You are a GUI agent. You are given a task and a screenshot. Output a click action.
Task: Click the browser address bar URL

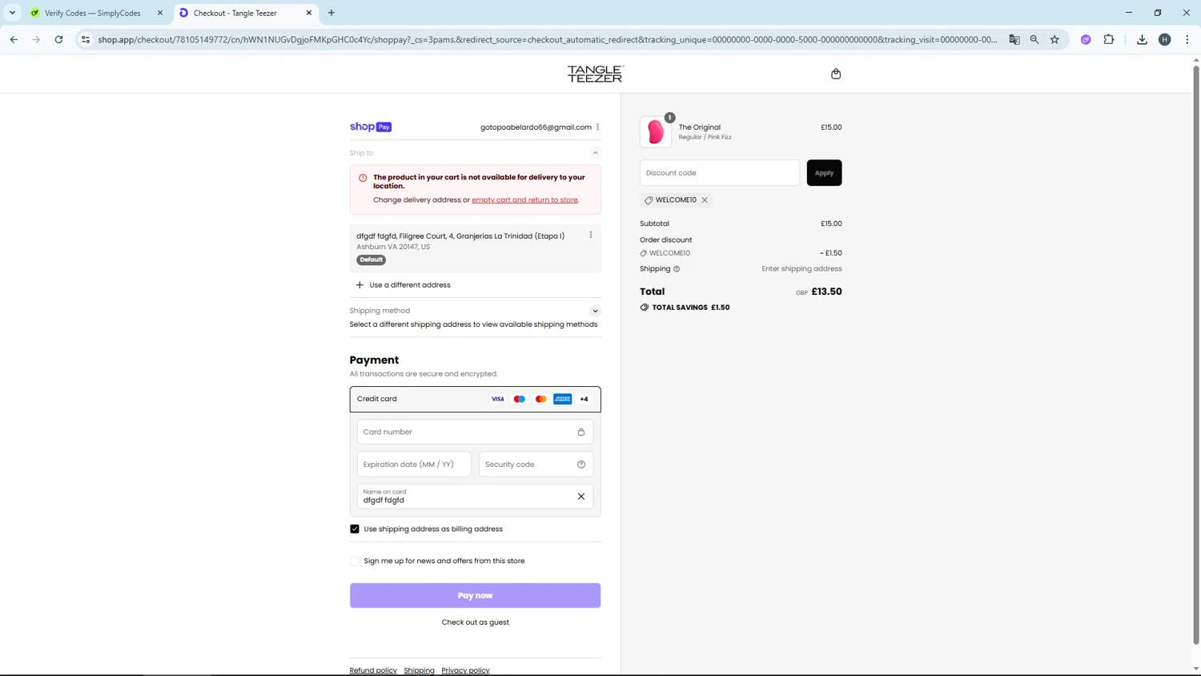point(548,39)
